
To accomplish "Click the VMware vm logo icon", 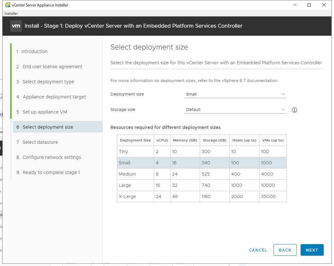I will [x=16, y=26].
